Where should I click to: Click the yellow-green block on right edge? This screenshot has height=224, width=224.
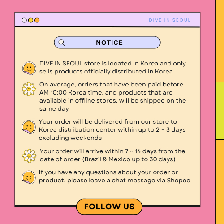[x=220, y=111]
